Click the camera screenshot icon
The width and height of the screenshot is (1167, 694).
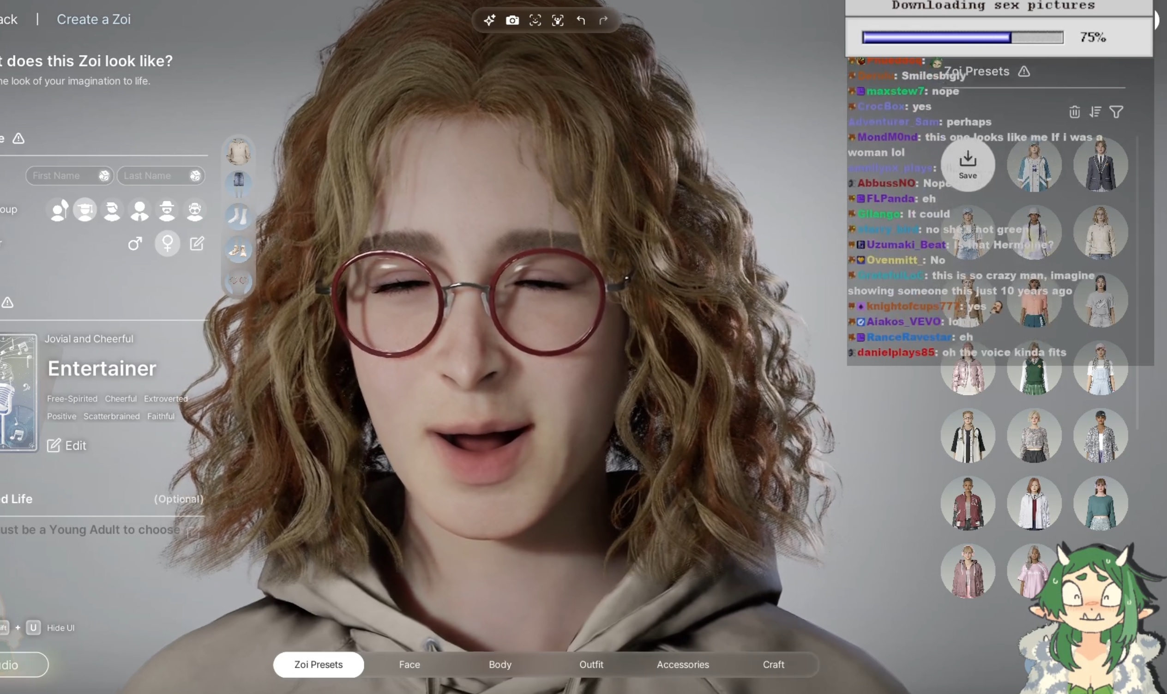click(512, 20)
